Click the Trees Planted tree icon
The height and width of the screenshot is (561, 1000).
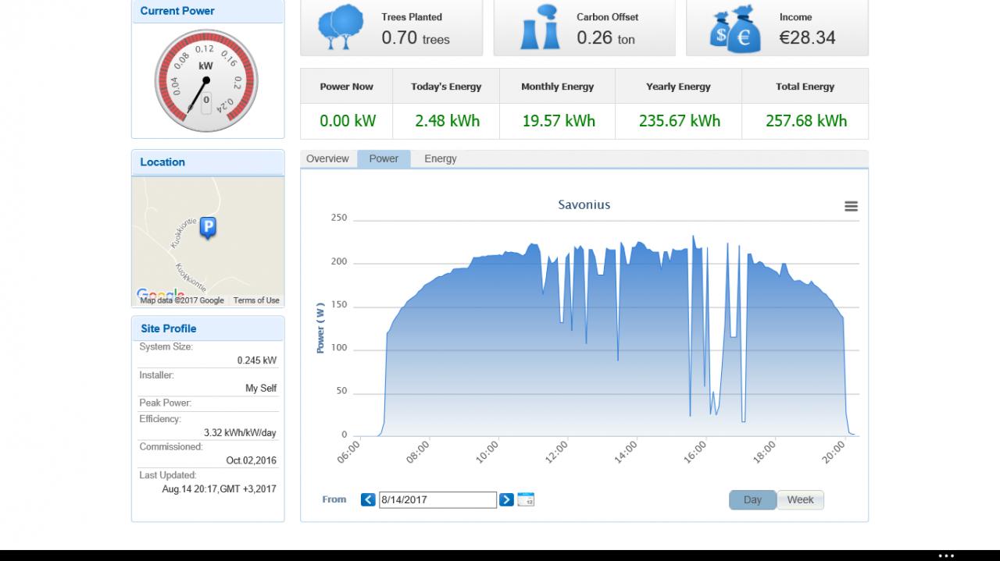(341, 27)
